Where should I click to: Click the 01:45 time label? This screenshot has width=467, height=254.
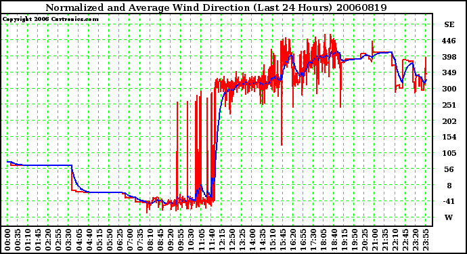[38, 240]
